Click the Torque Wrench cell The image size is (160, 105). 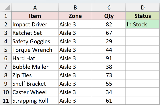pyautogui.click(x=35, y=50)
